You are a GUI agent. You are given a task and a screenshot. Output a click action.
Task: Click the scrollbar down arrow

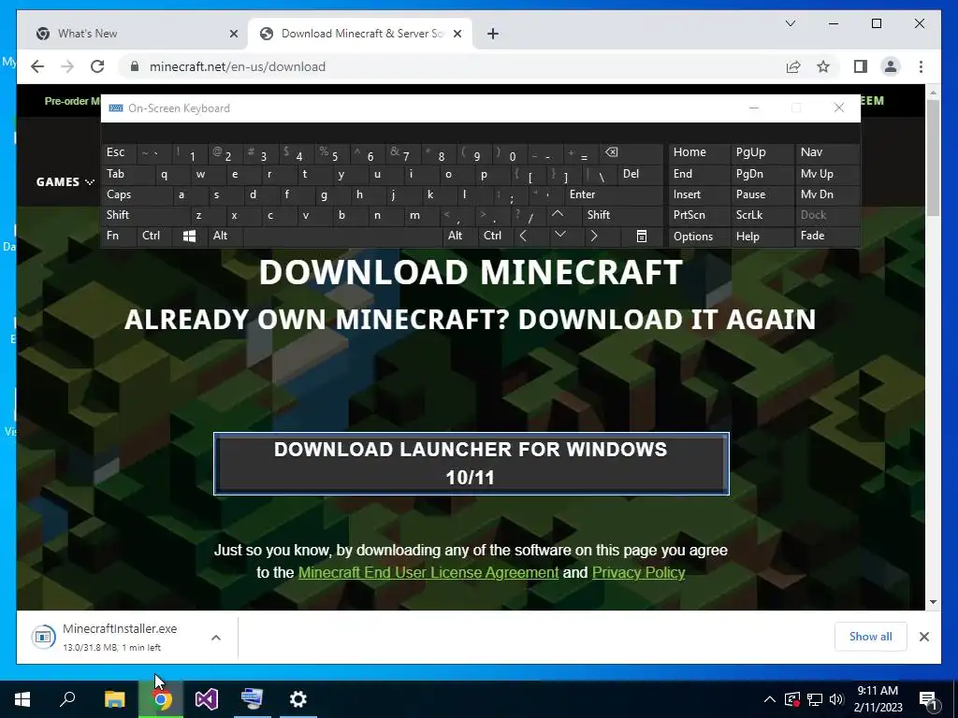coord(933,602)
